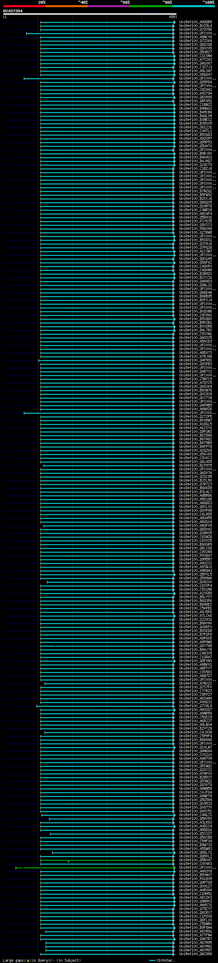Screen dimensions: 218x963
Task: Select hit label UniRef100_C8CH42
Action: (196, 90)
